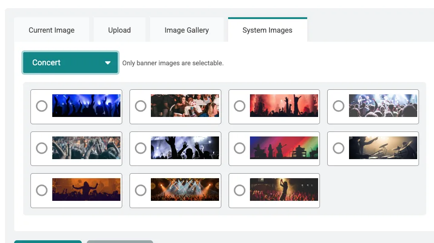This screenshot has width=434, height=243.
Task: Pick the singer facing red crowd thumbnail
Action: pos(284,190)
